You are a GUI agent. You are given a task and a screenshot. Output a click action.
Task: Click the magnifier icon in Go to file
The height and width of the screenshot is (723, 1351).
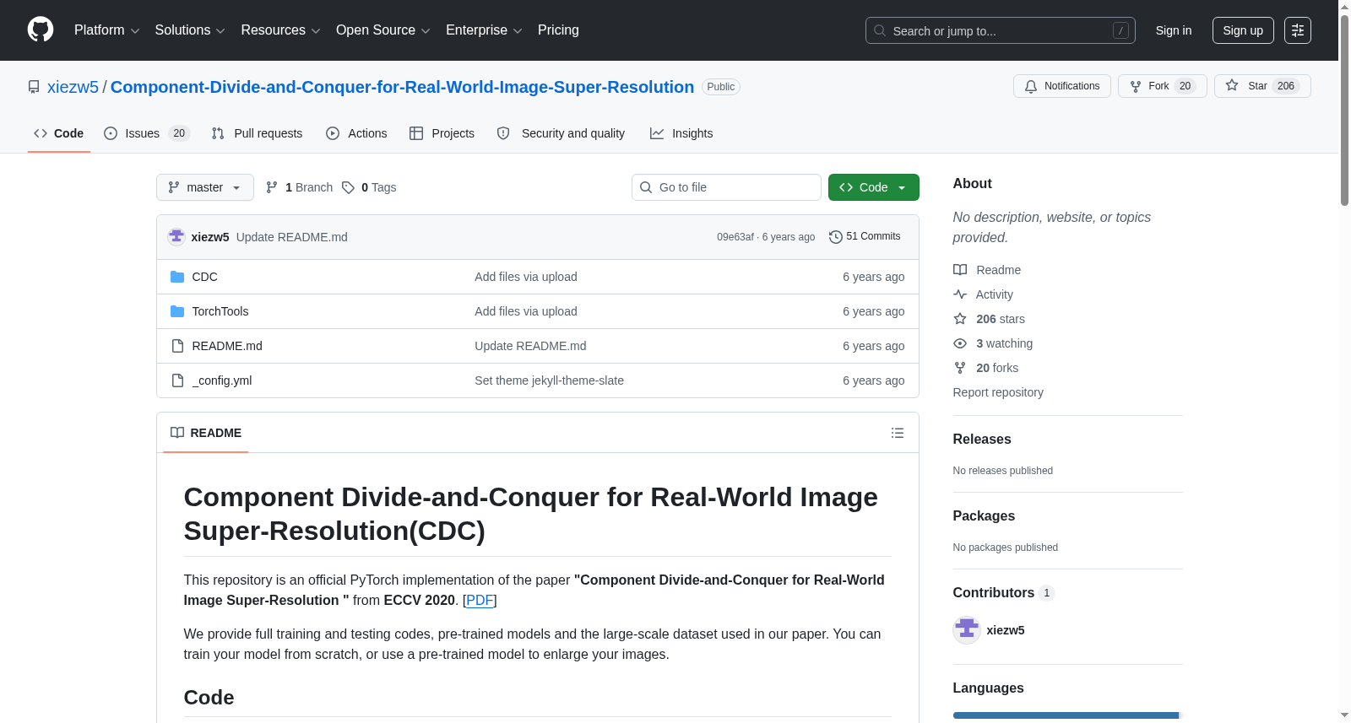click(x=646, y=187)
